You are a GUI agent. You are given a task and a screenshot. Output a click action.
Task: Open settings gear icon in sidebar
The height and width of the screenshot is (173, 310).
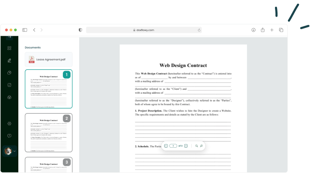pos(9,124)
